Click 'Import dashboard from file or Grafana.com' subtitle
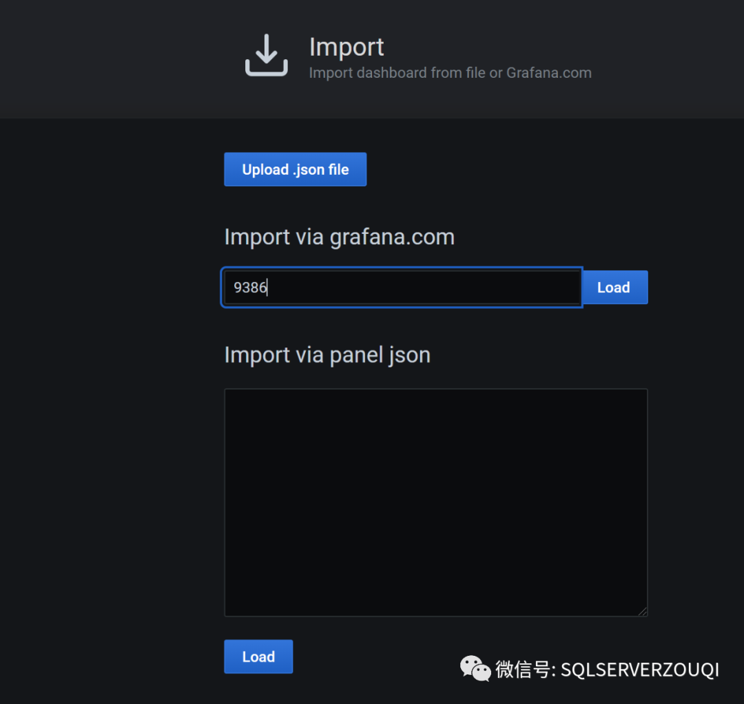This screenshot has height=704, width=744. pyautogui.click(x=451, y=73)
